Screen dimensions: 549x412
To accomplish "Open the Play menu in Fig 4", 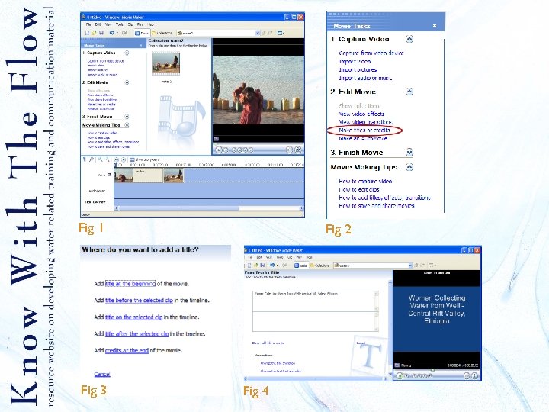I will (300, 257).
